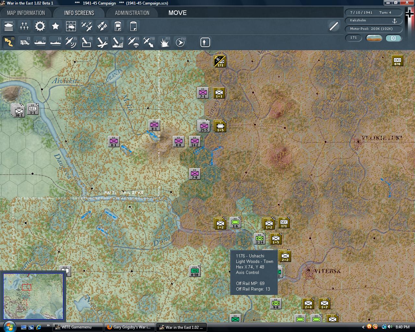Select the 1=1 tan infantry unit
This screenshot has width=415, height=332.
(x=219, y=93)
